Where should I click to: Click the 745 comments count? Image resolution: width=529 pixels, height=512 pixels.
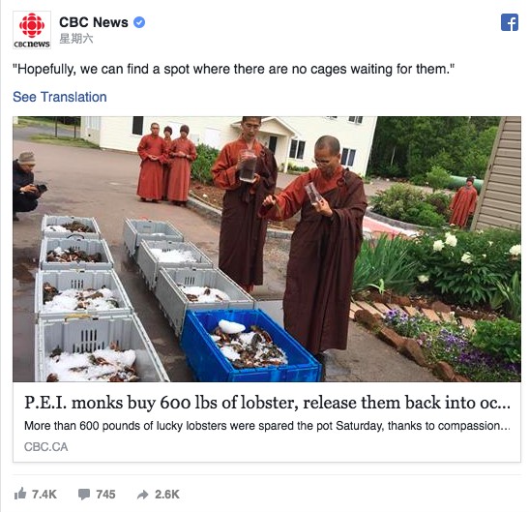coord(105,495)
